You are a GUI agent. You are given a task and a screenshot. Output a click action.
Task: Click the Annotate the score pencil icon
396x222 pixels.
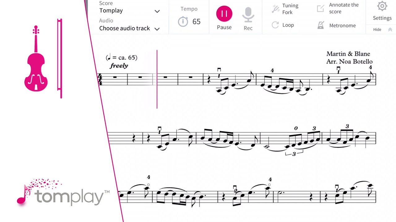[321, 8]
